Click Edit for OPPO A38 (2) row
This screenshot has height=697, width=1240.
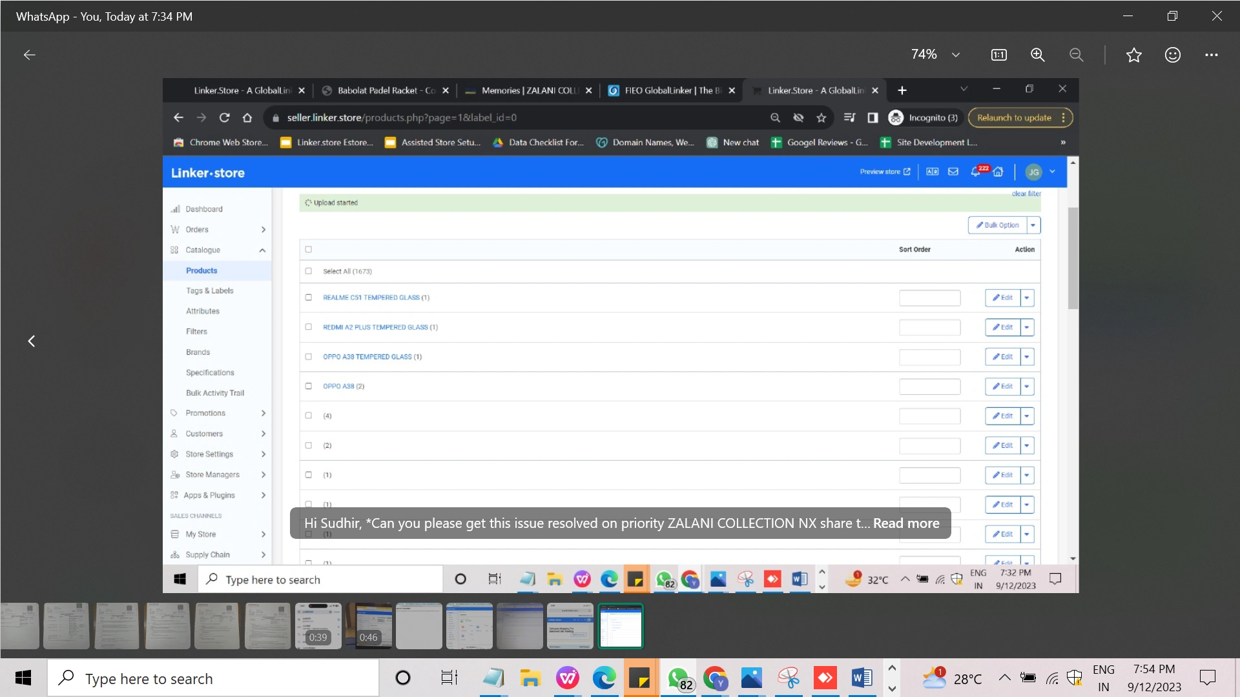(x=1002, y=387)
